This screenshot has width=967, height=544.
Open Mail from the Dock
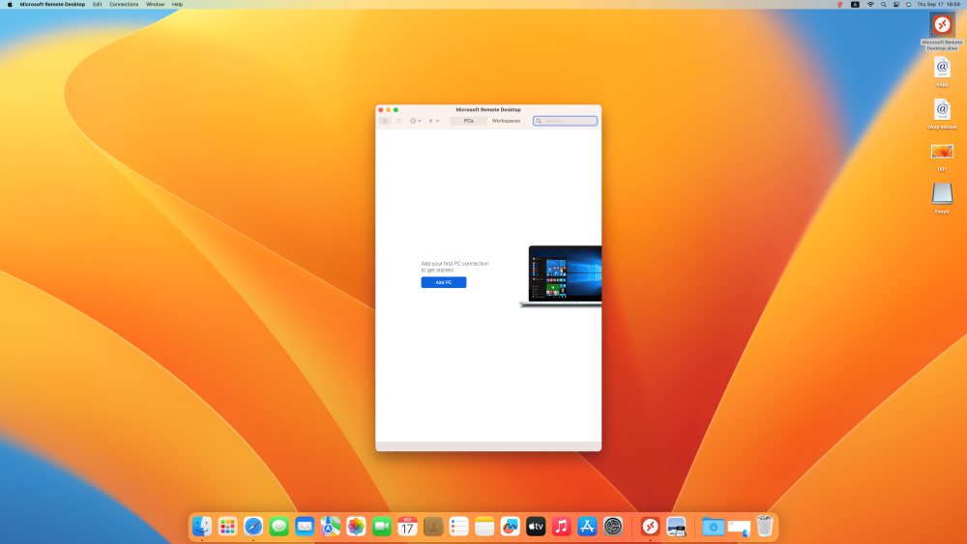305,527
